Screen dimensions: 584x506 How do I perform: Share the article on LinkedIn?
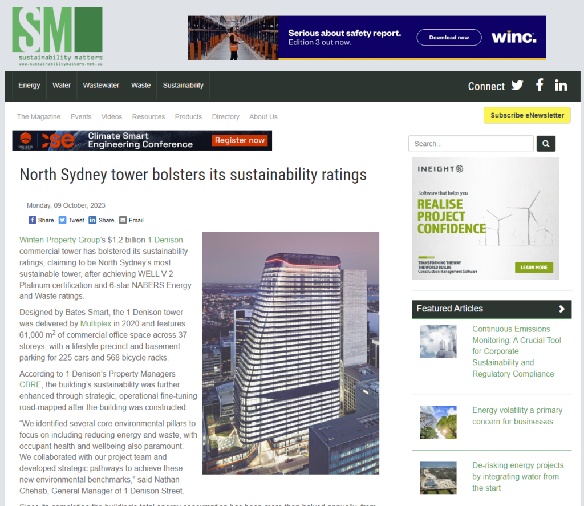(x=101, y=220)
